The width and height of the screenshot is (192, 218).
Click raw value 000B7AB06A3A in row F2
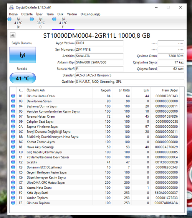[166, 203]
